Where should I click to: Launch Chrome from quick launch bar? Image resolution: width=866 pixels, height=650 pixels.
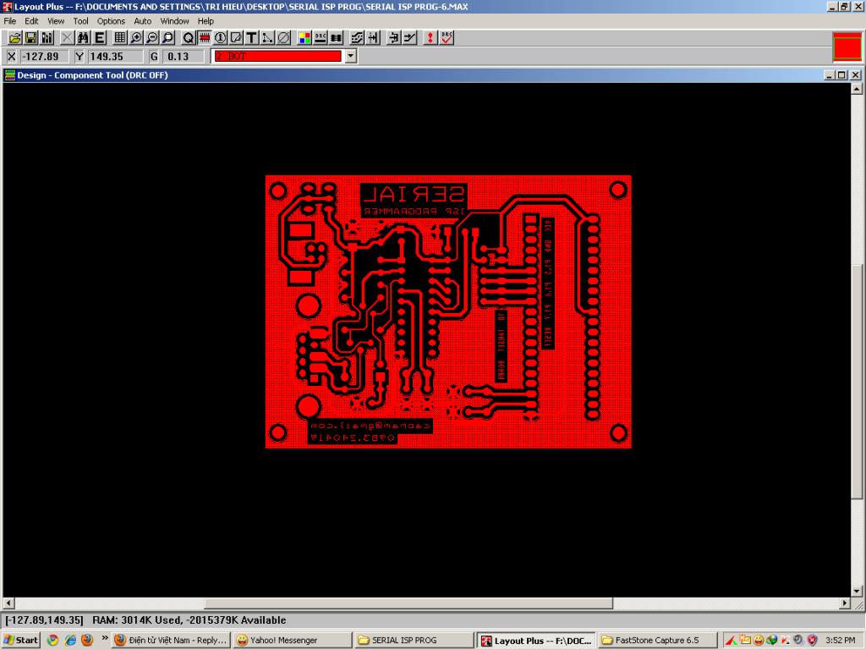[52, 640]
